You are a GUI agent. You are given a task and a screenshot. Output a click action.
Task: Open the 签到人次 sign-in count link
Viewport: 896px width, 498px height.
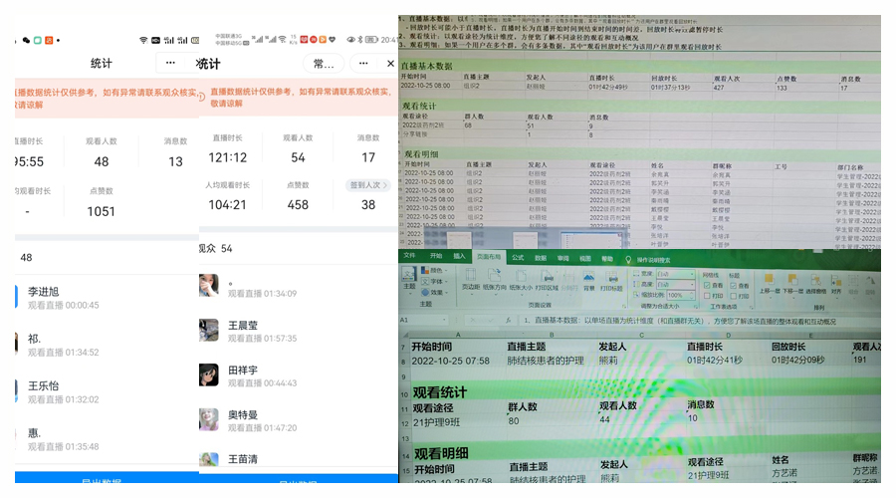[x=368, y=185]
